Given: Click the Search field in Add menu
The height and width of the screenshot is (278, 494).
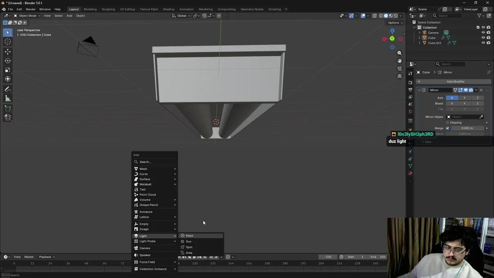Looking at the screenshot, I should pyautogui.click(x=154, y=162).
